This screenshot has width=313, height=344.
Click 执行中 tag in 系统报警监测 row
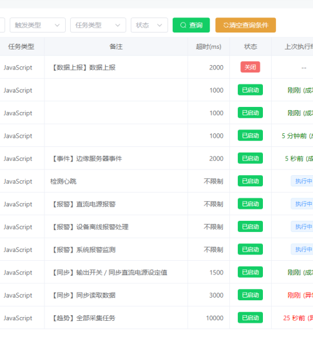pyautogui.click(x=302, y=250)
